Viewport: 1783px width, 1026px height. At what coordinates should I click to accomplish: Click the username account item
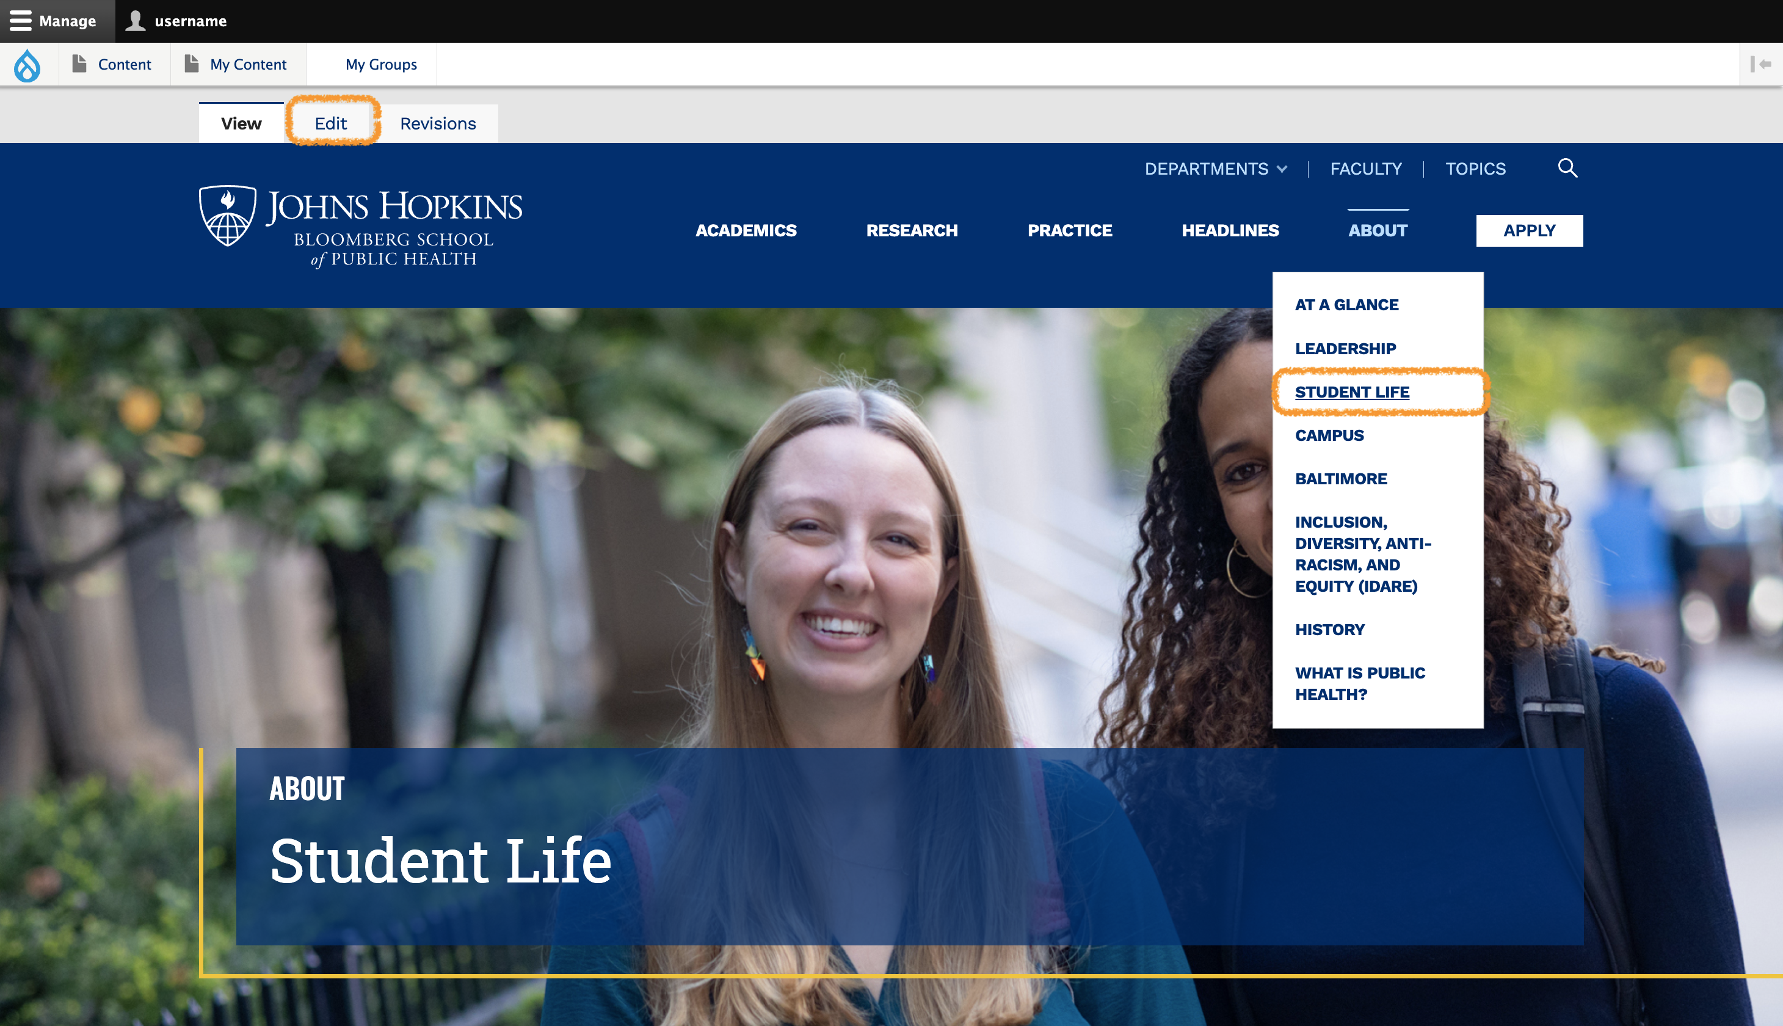(x=176, y=21)
